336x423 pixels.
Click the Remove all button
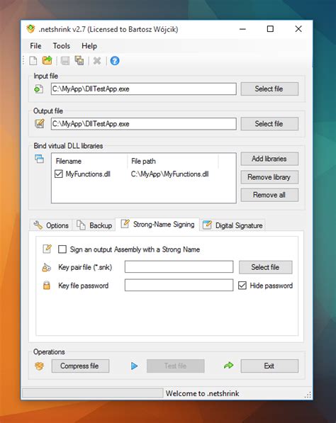269,195
